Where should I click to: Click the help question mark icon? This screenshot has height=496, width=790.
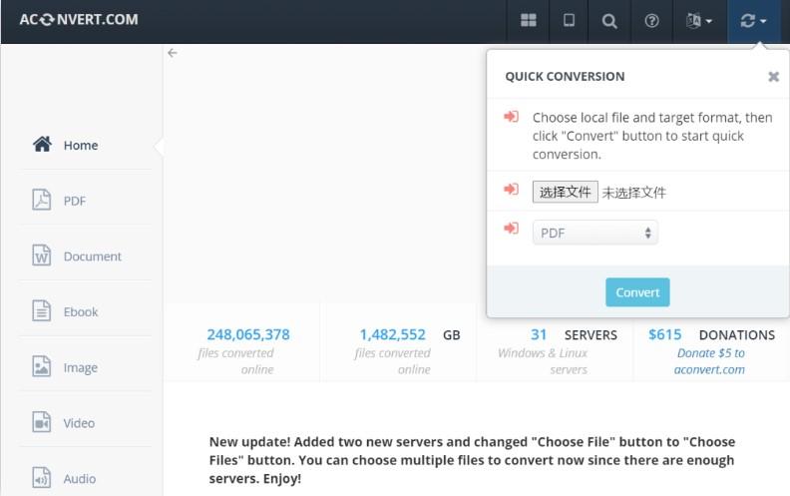coord(651,21)
